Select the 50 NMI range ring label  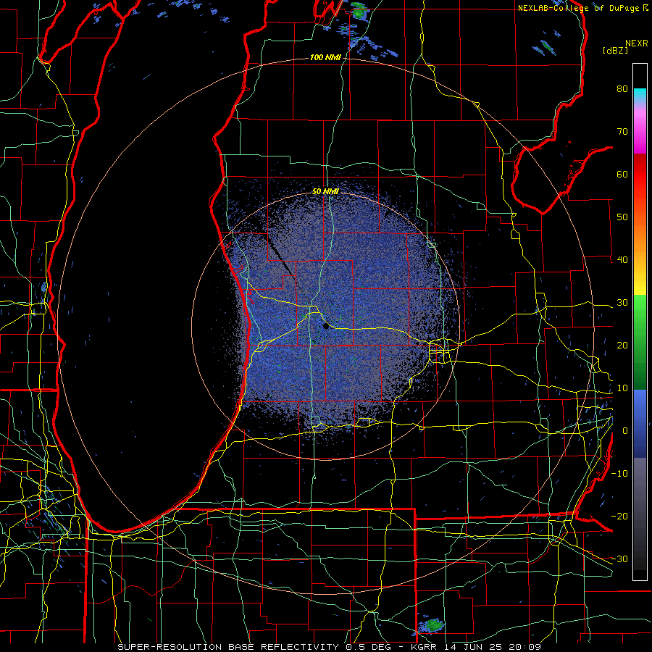[325, 191]
